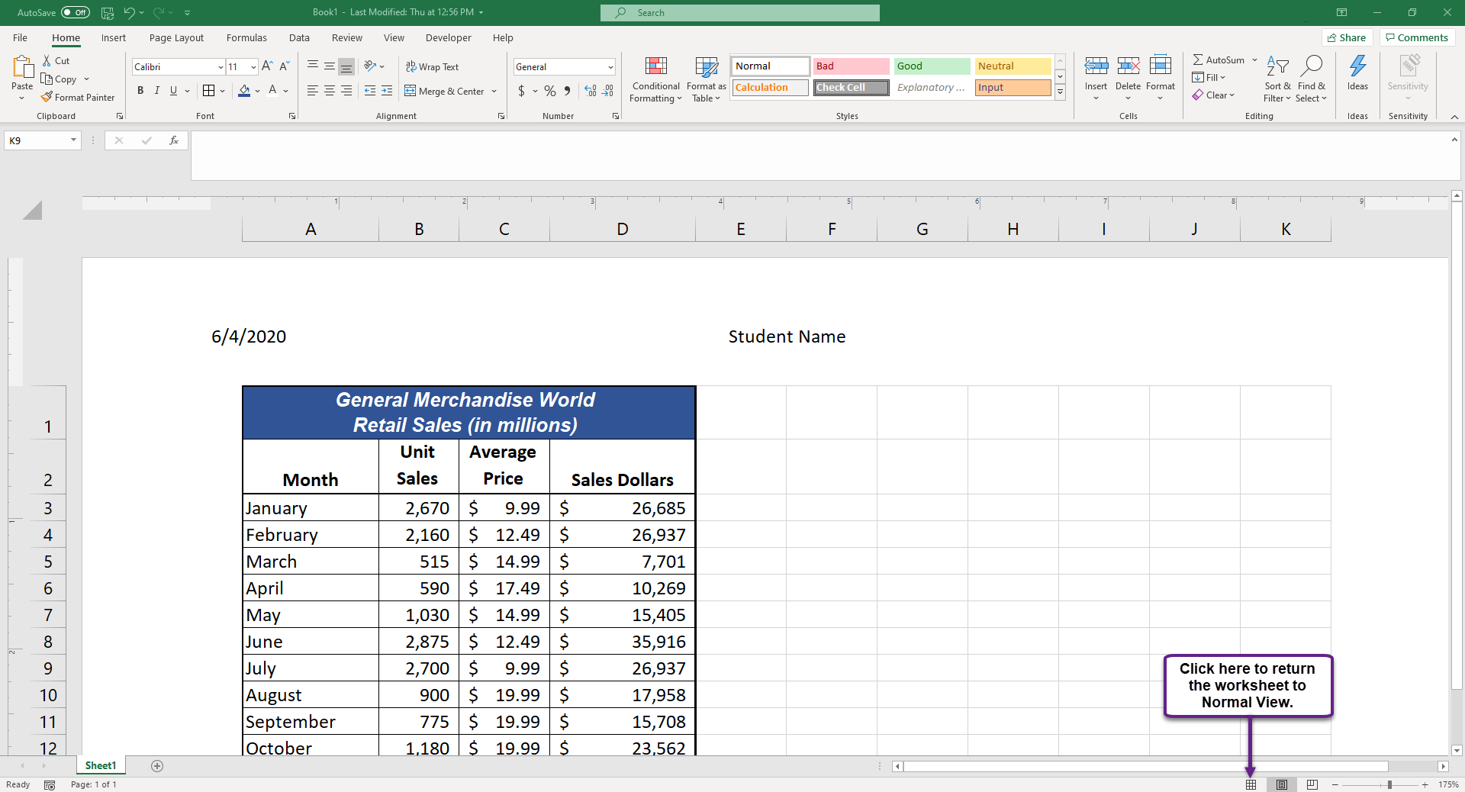1465x792 pixels.
Task: Switch to the Page Layout tab
Action: 176,37
